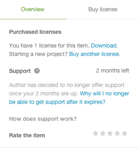Follow the Buy another license link
Screen dimensions: 139x155
(x=94, y=54)
